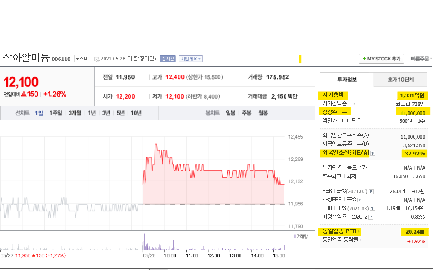435x270 pixels.
Task: Click the 상장주식수 value 11,000,000
Action: tap(413, 113)
